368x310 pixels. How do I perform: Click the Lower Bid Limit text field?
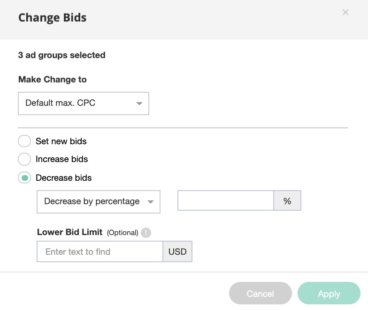click(x=100, y=252)
